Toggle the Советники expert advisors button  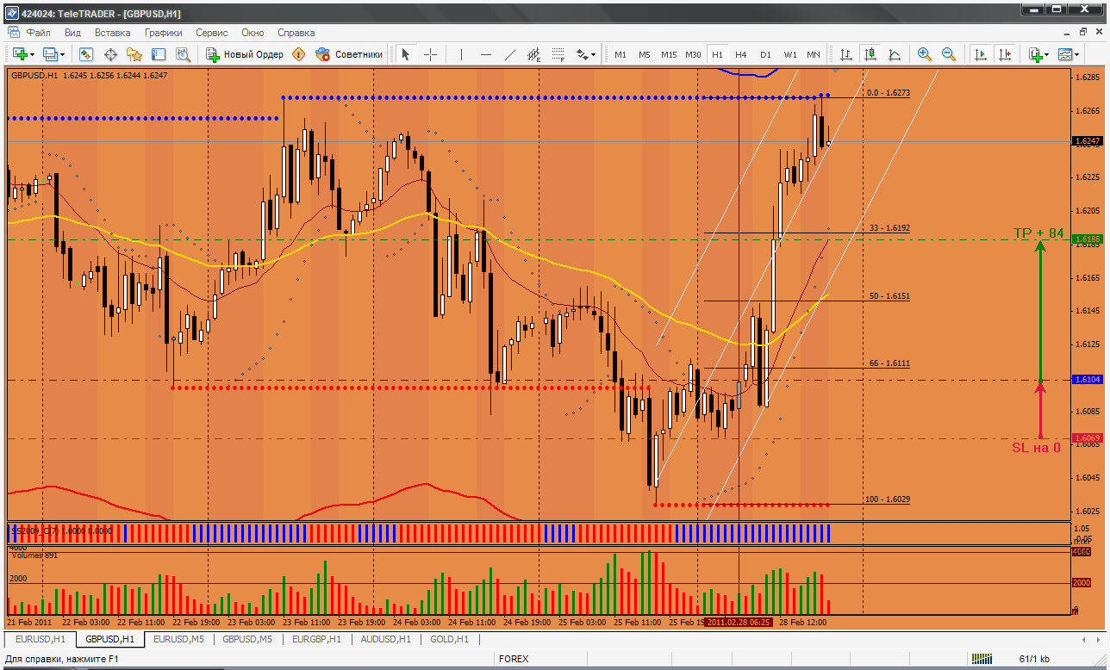[349, 54]
